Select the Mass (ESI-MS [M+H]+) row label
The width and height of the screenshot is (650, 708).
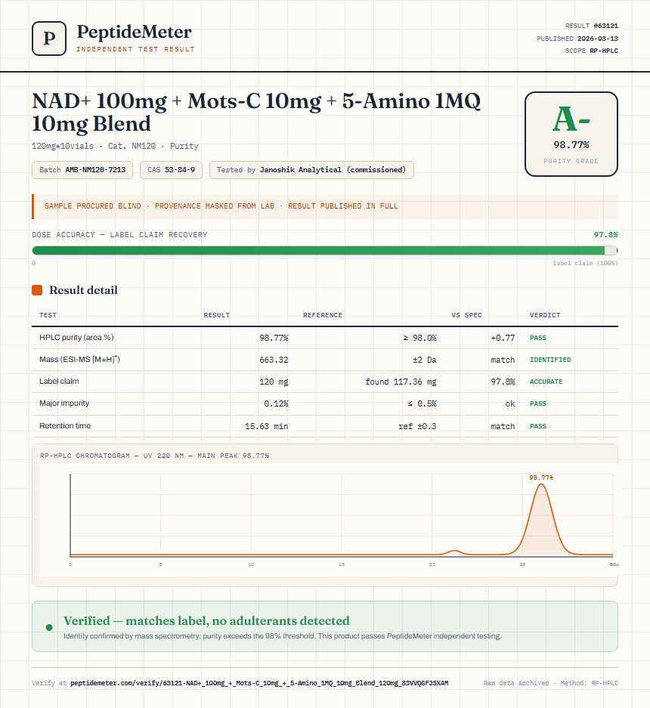click(x=79, y=360)
